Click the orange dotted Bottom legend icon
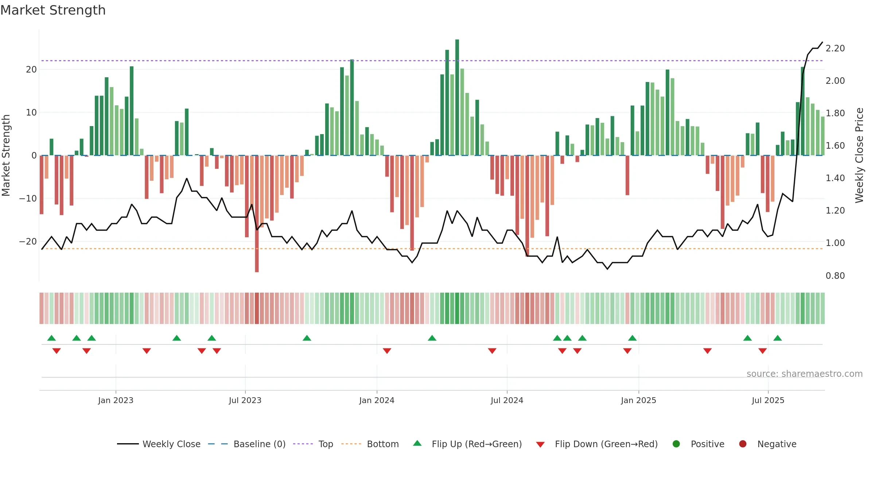The width and height of the screenshot is (875, 492). [x=351, y=444]
